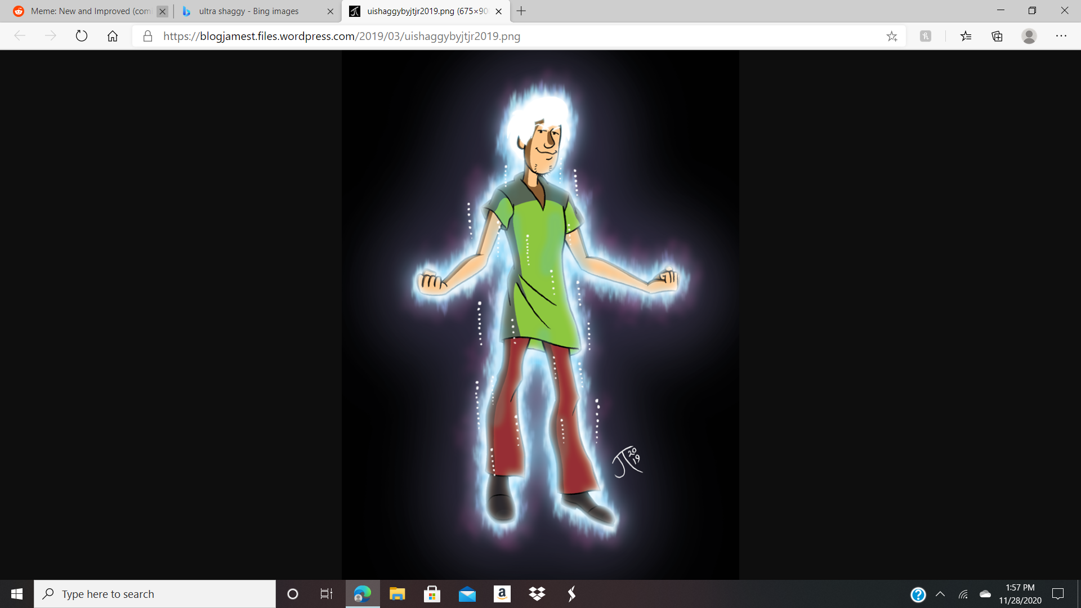Open Microsoft Edge in taskbar
Viewport: 1081px width, 608px height.
point(363,594)
